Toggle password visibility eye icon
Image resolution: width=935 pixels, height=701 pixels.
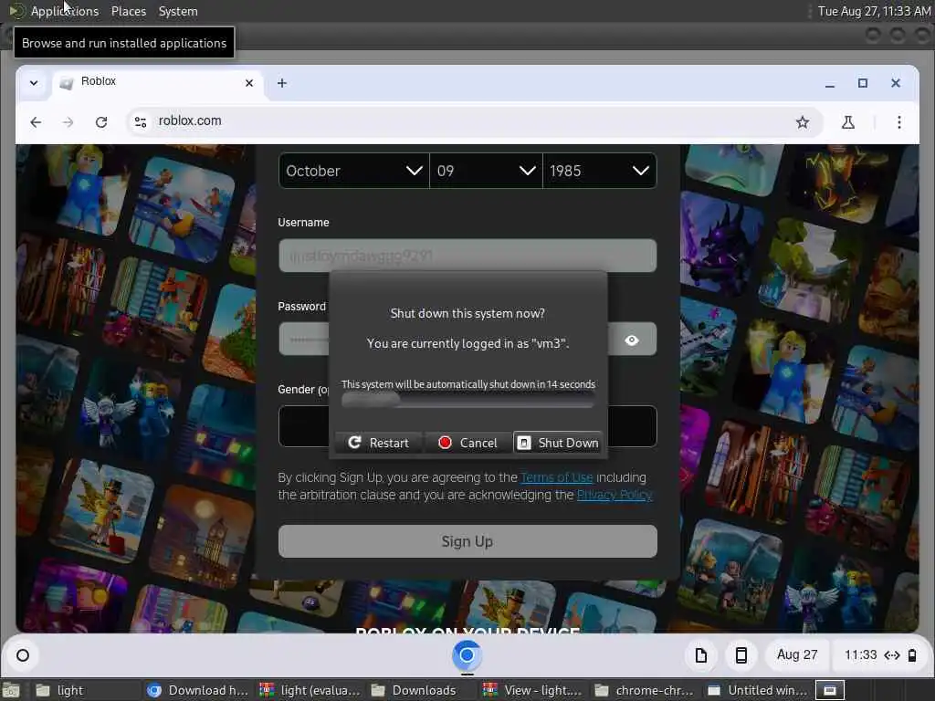coord(632,340)
